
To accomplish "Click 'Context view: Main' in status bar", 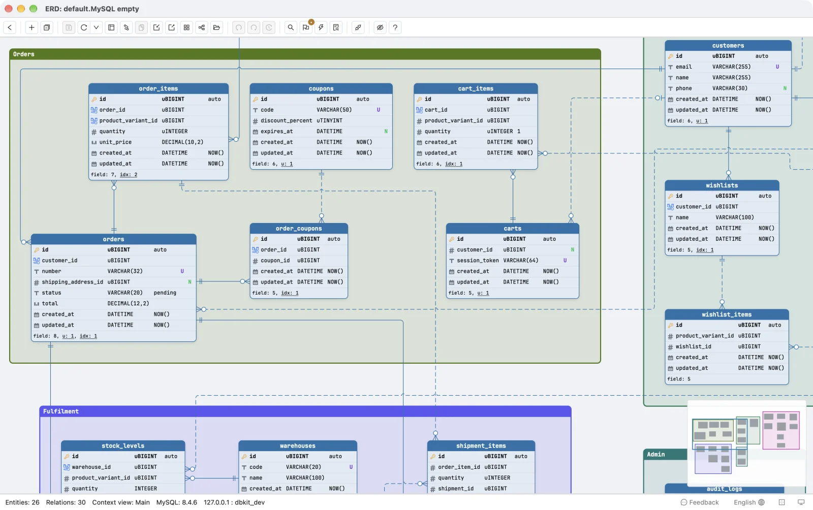I will (121, 502).
